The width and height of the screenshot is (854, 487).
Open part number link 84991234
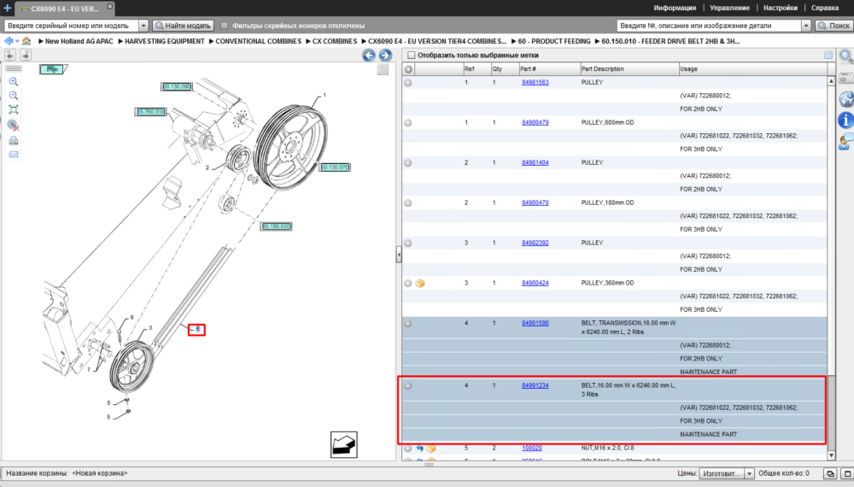click(535, 385)
